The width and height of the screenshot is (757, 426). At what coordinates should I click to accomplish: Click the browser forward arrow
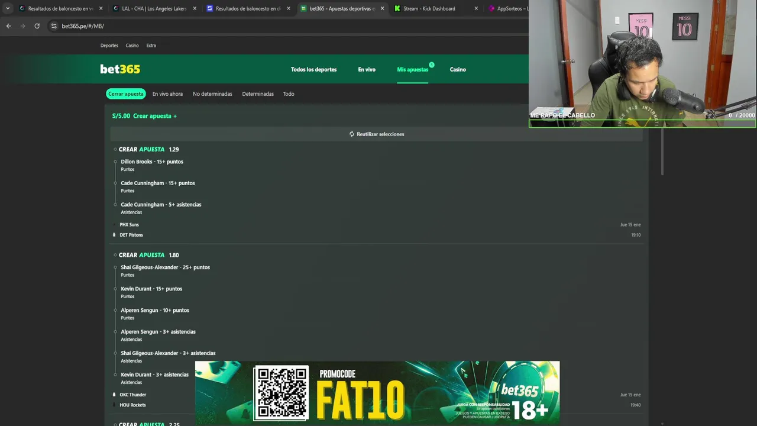click(x=22, y=26)
